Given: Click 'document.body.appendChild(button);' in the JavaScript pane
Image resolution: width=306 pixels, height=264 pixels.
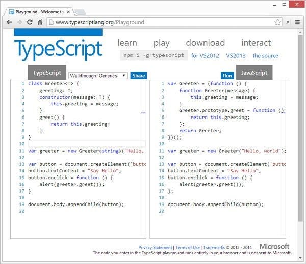Looking at the screenshot, I should 216,204.
